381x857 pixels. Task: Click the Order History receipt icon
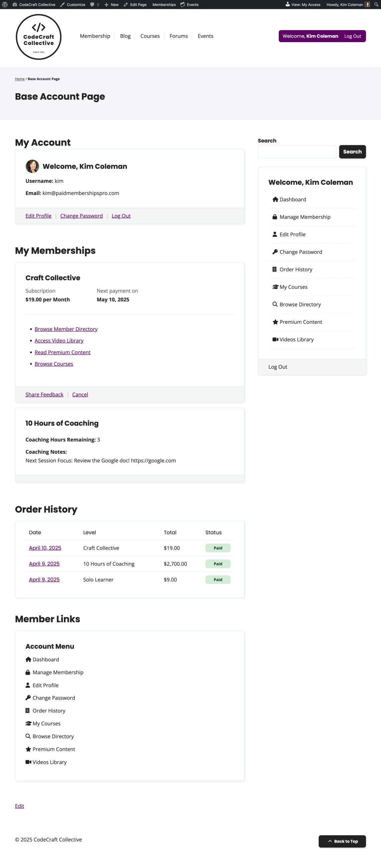point(275,269)
